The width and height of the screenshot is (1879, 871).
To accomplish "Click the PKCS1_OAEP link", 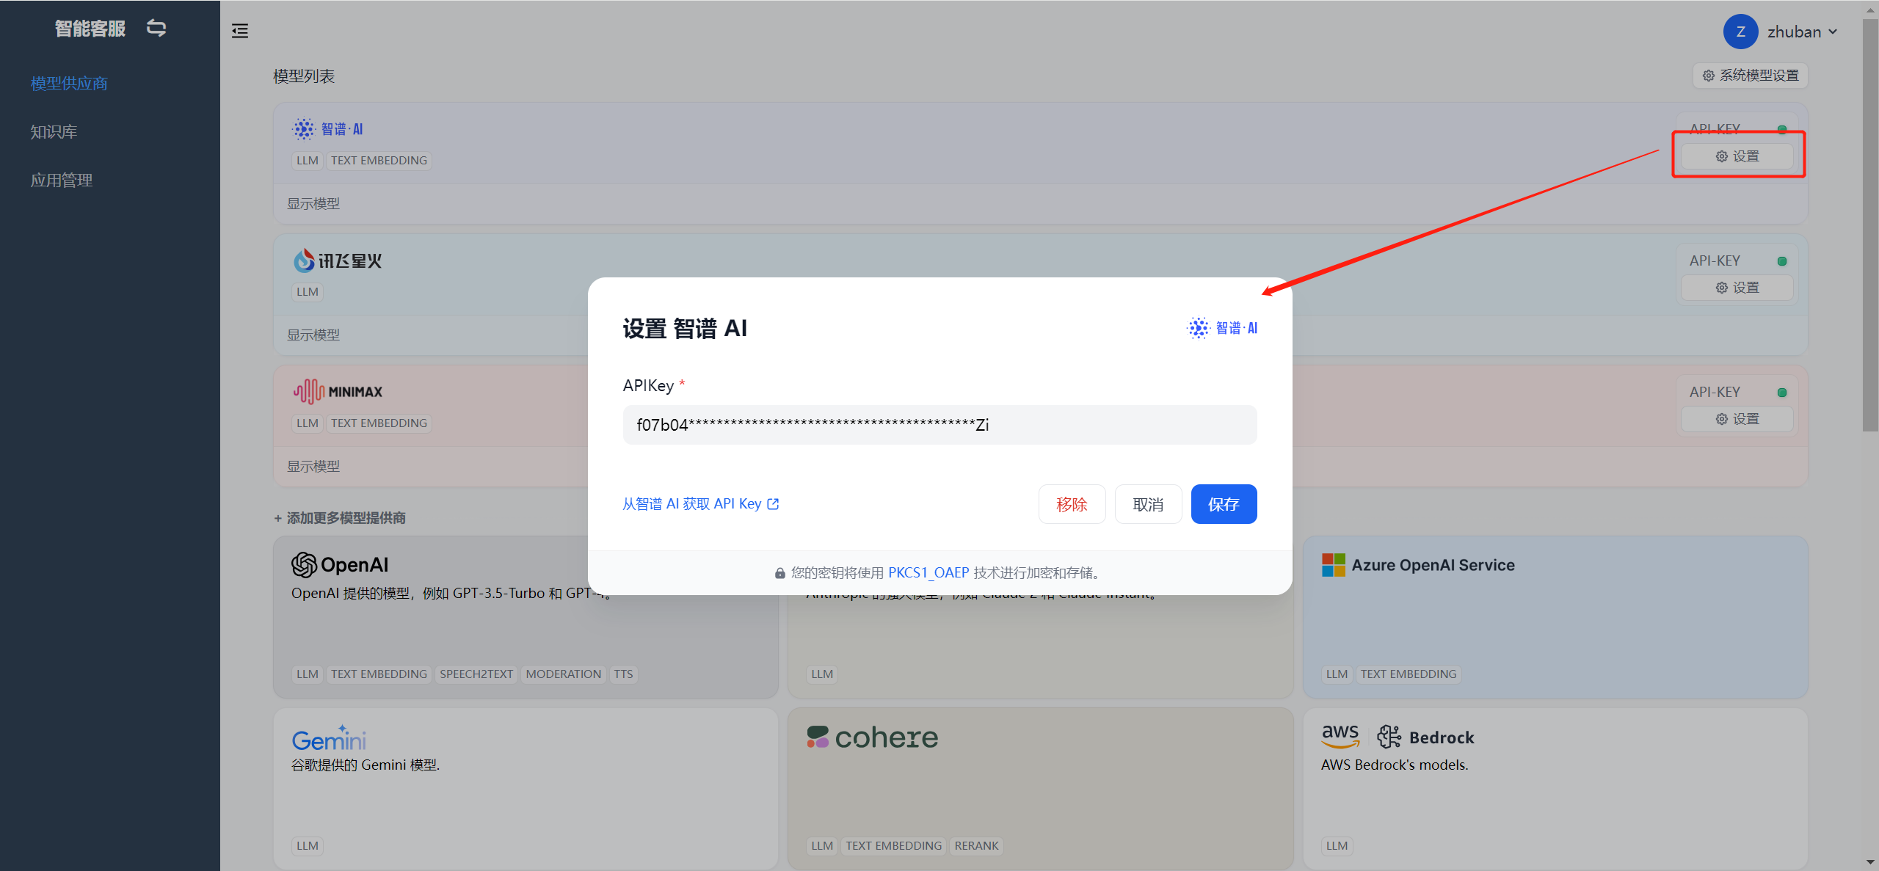I will pos(928,573).
